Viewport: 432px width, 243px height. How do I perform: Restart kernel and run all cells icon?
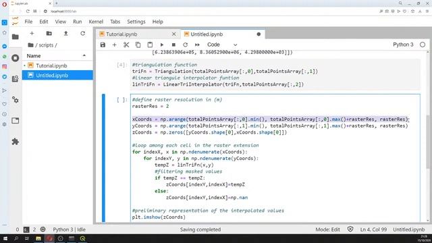click(197, 45)
